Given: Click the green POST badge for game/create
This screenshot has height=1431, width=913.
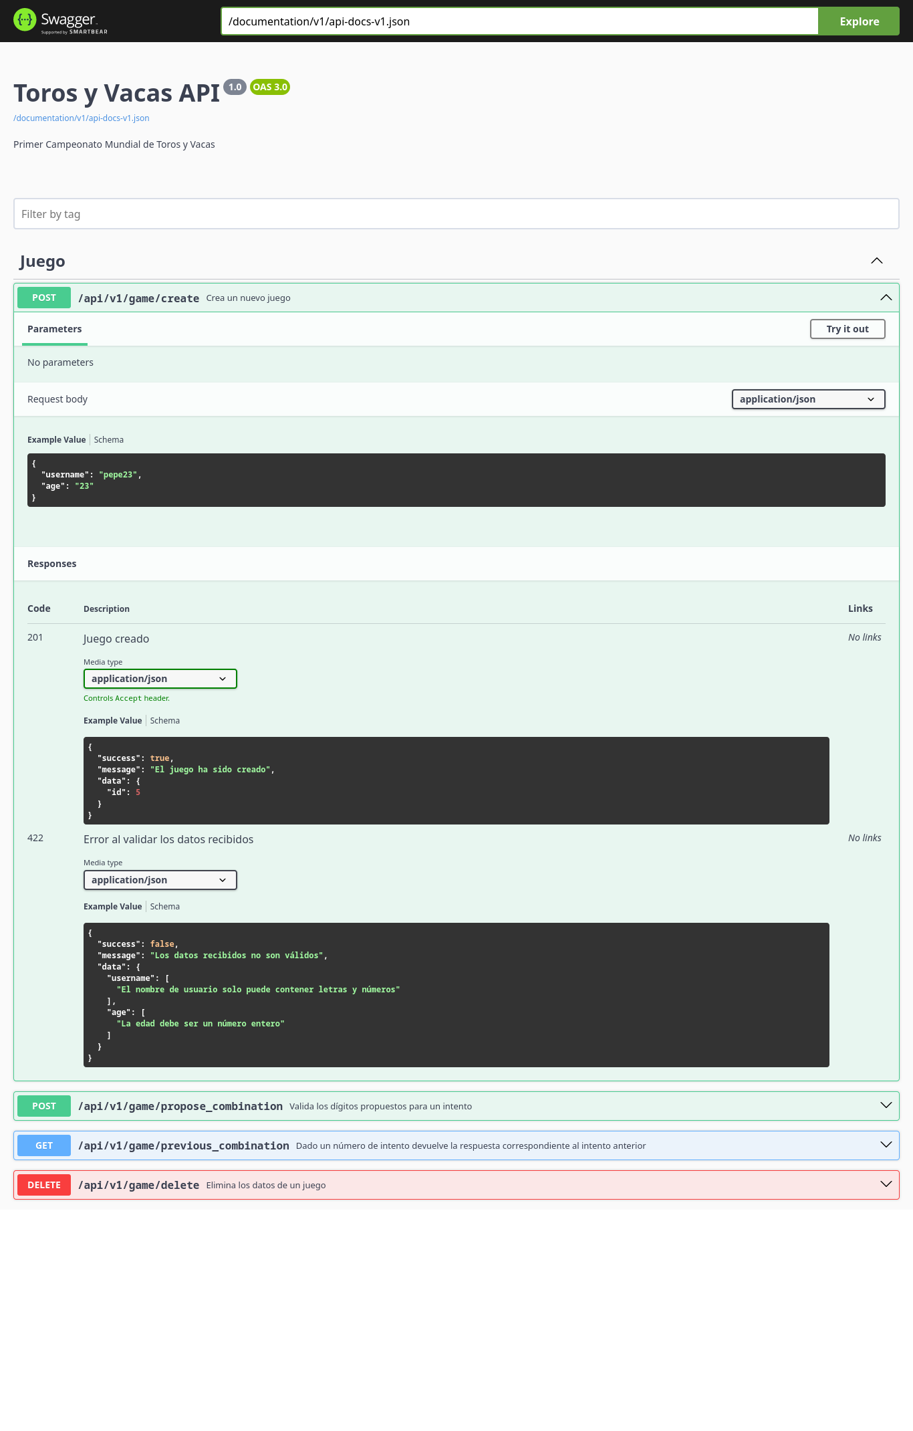Looking at the screenshot, I should click(x=44, y=298).
